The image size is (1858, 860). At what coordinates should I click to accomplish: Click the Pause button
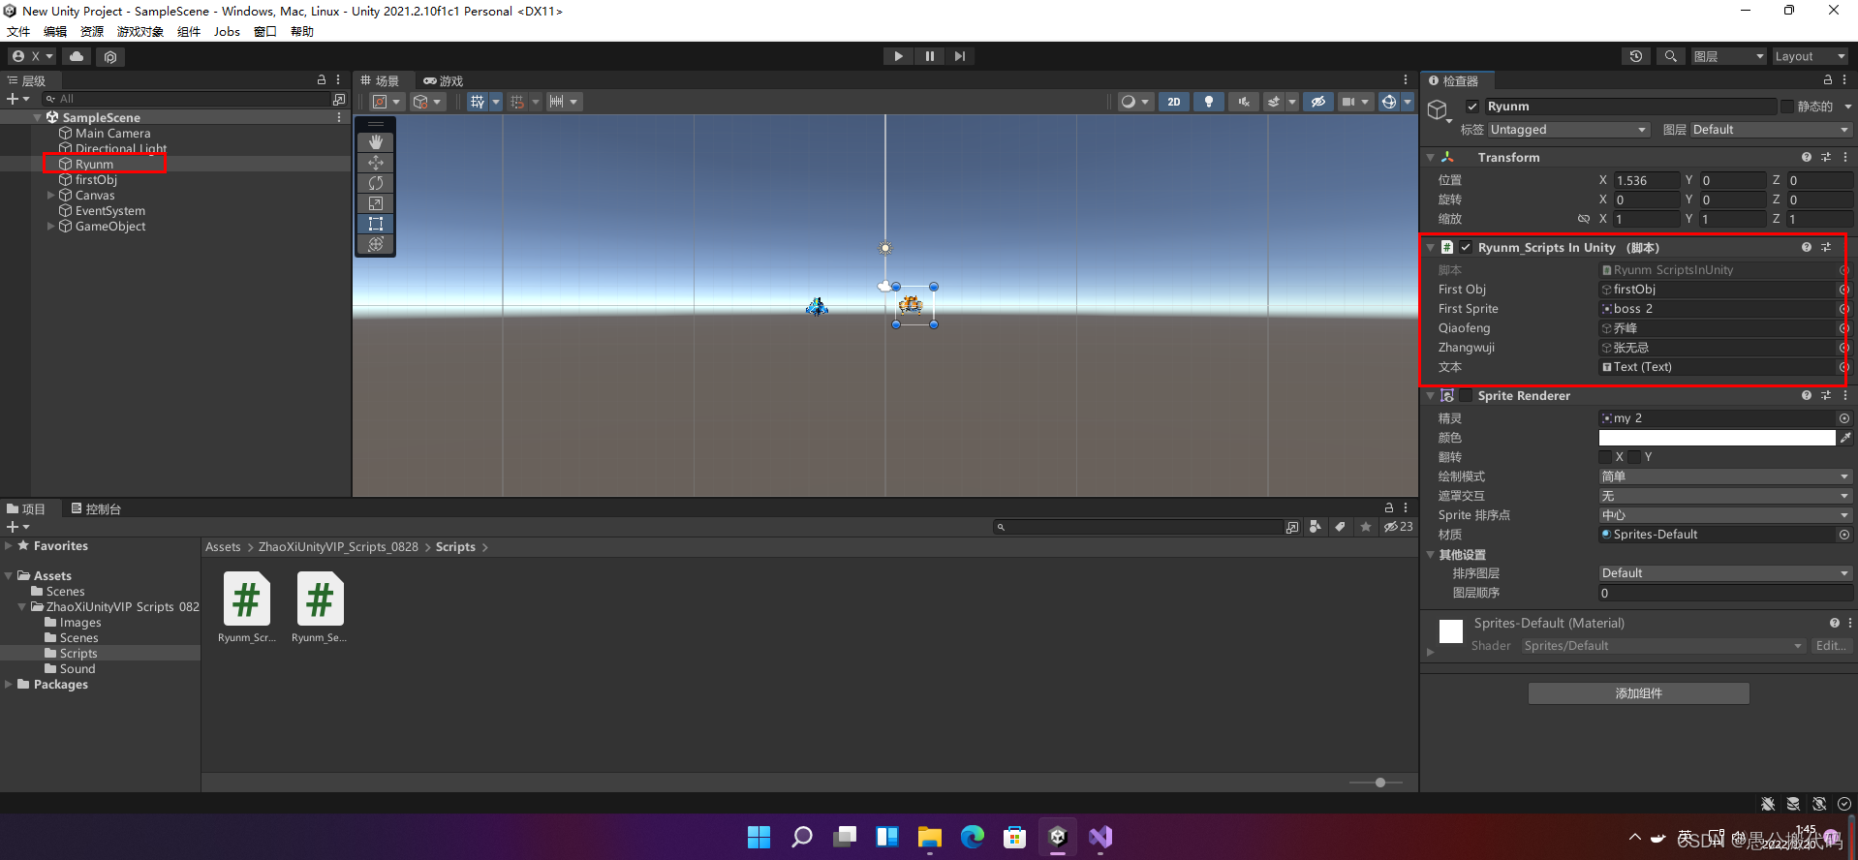point(929,56)
